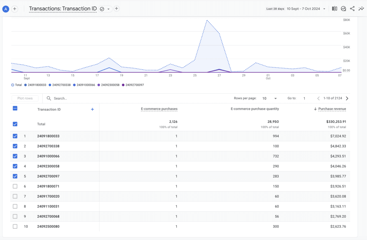This screenshot has height=240, width=367.
Task: Go to the next page of results
Action: coord(347,98)
